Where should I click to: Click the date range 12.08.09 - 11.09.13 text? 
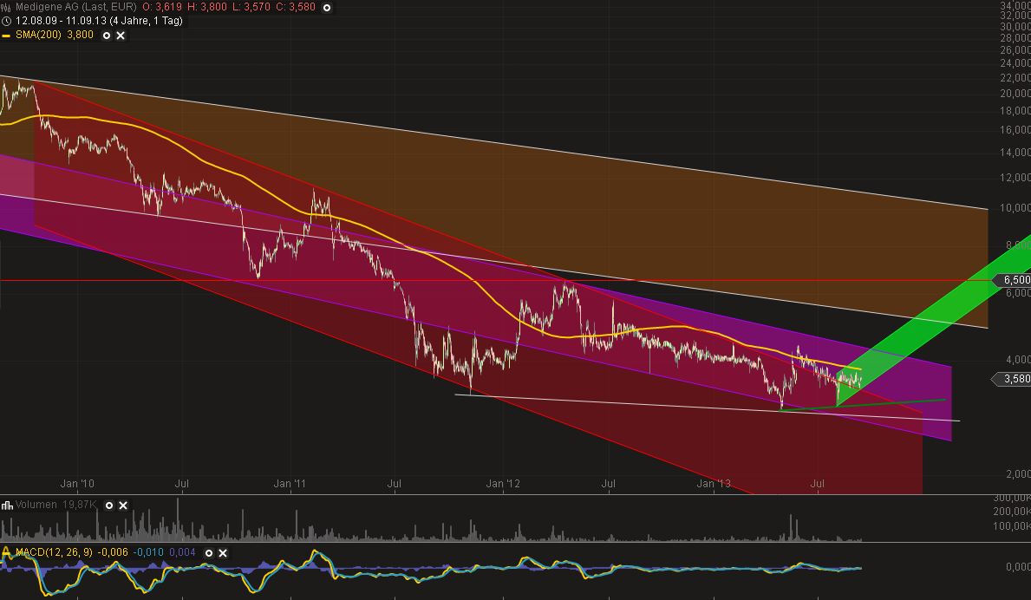pos(61,21)
